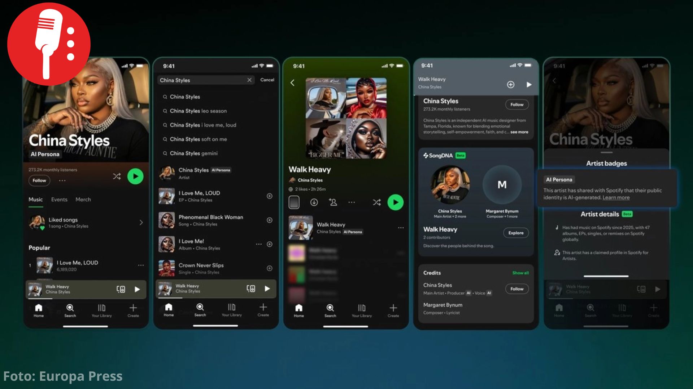693x389 pixels.
Task: Open China Styles link under Walk Heavy playlist title
Action: tap(310, 180)
